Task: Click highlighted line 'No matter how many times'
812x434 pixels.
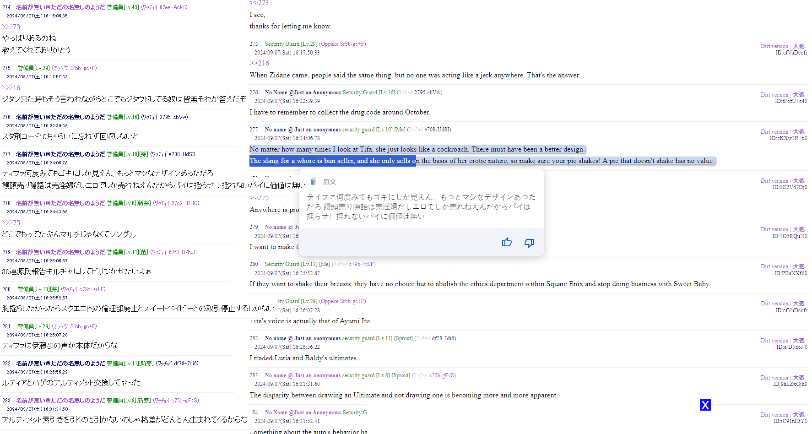Action: [417, 149]
